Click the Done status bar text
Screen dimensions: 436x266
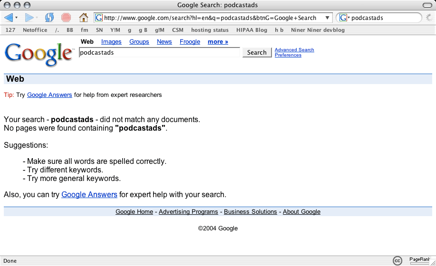click(x=10, y=261)
